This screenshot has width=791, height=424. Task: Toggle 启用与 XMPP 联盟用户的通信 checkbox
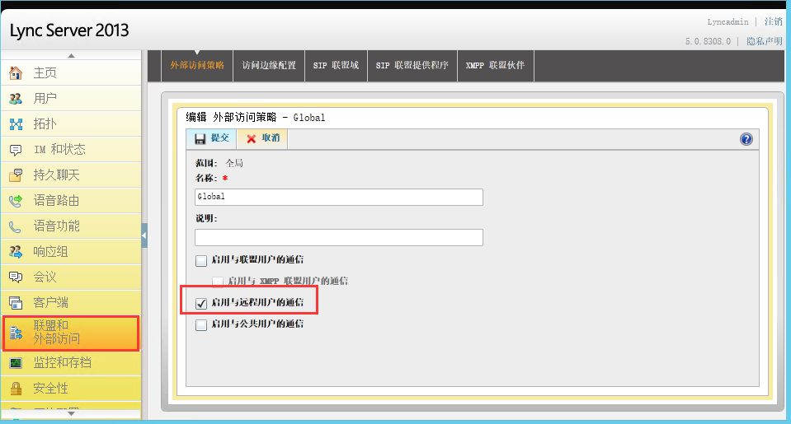click(x=218, y=282)
